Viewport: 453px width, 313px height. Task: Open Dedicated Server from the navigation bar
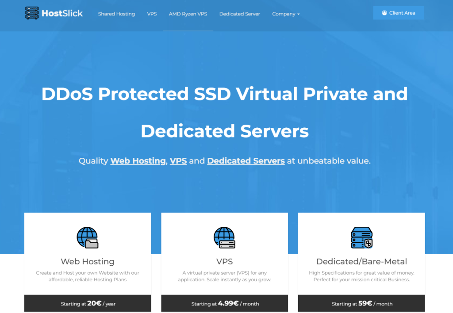(240, 14)
